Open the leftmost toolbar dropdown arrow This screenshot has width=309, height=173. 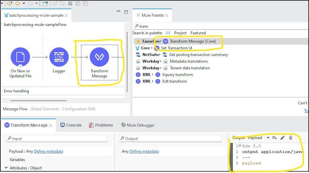[x=2, y=3]
